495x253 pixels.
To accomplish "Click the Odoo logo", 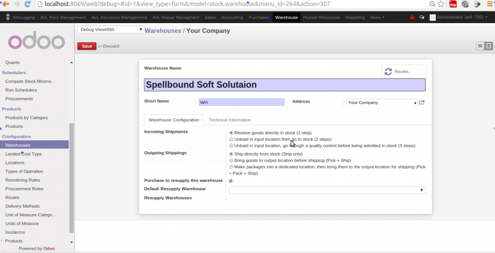I will (36, 41).
